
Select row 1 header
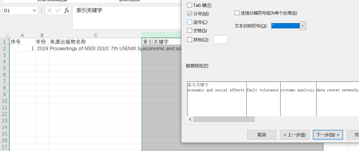coord(5,42)
